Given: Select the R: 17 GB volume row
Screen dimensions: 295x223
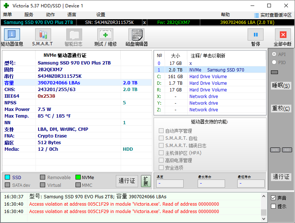Looking at the screenshot, I should [x=210, y=90].
